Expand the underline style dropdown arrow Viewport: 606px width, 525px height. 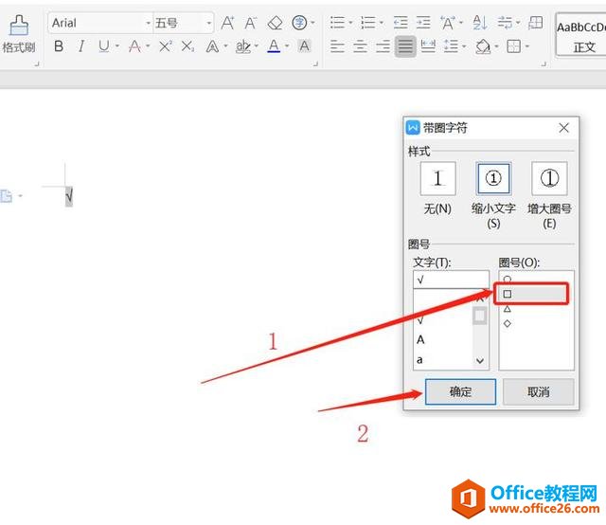point(116,45)
